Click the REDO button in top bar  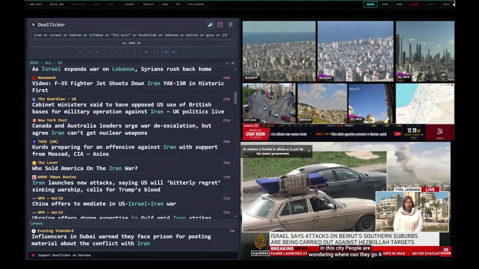(110, 4)
